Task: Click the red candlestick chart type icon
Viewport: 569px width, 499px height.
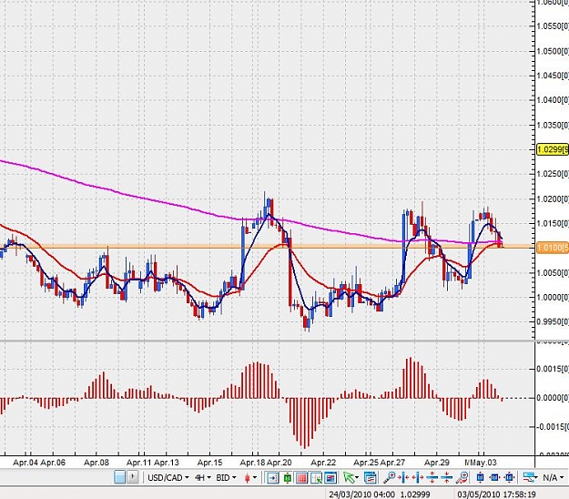Action: pyautogui.click(x=248, y=477)
